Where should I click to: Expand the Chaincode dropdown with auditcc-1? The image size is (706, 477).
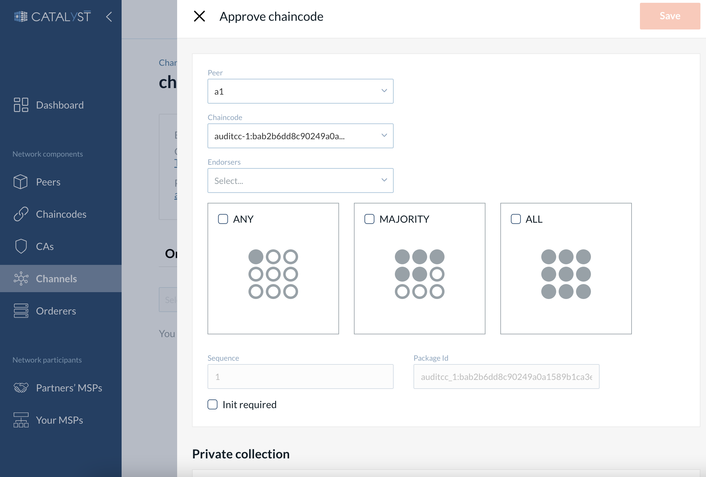[300, 136]
